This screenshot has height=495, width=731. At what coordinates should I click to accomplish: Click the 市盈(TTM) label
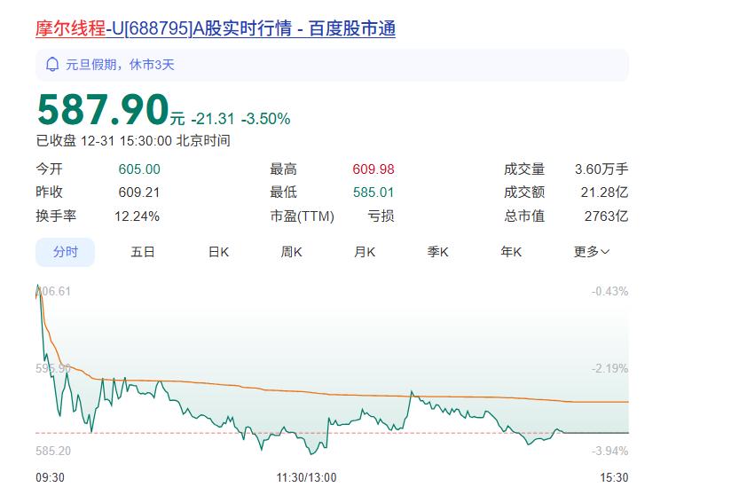pos(303,216)
